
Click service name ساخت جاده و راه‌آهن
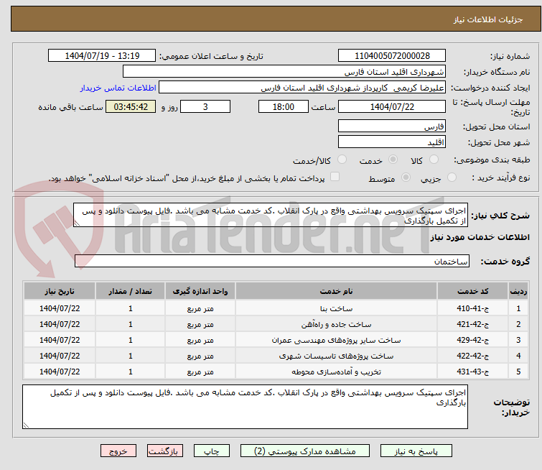coord(337,324)
